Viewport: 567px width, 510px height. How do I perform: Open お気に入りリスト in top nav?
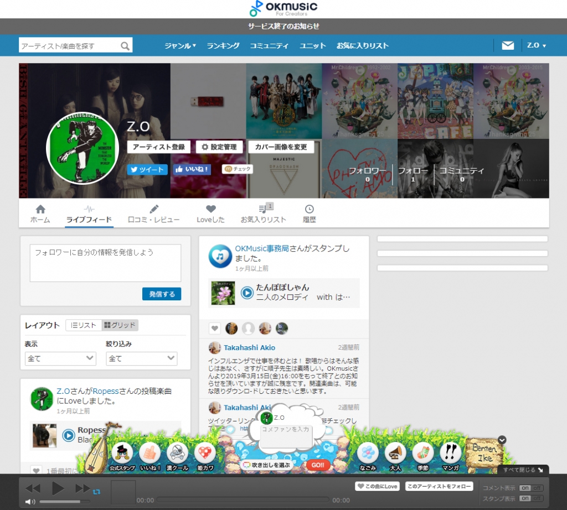pos(362,45)
